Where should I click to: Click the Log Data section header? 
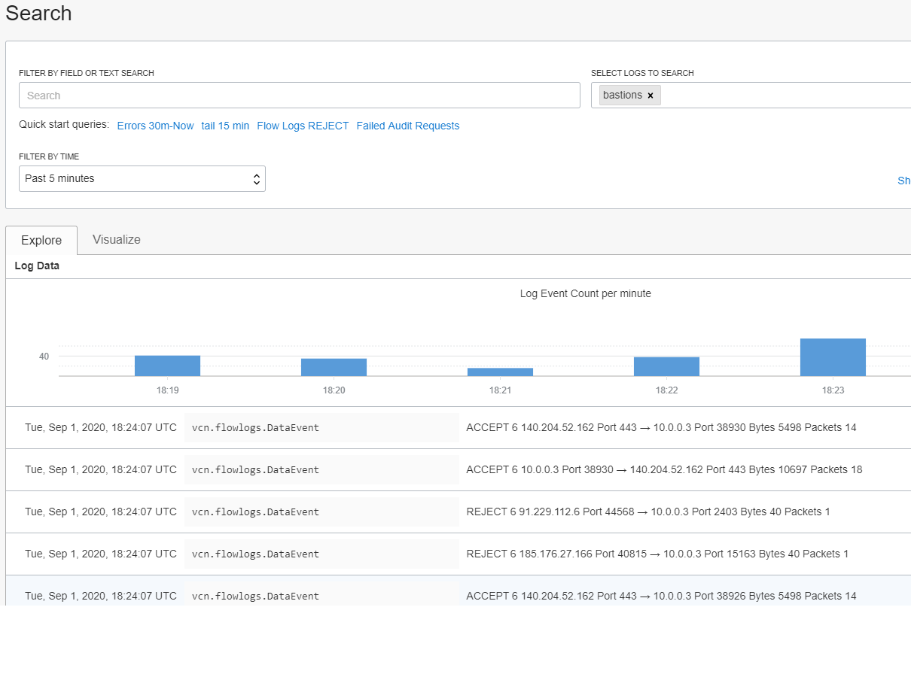point(37,266)
